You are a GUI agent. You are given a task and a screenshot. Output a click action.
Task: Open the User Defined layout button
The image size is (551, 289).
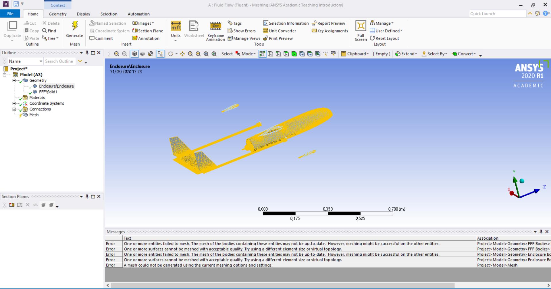386,31
